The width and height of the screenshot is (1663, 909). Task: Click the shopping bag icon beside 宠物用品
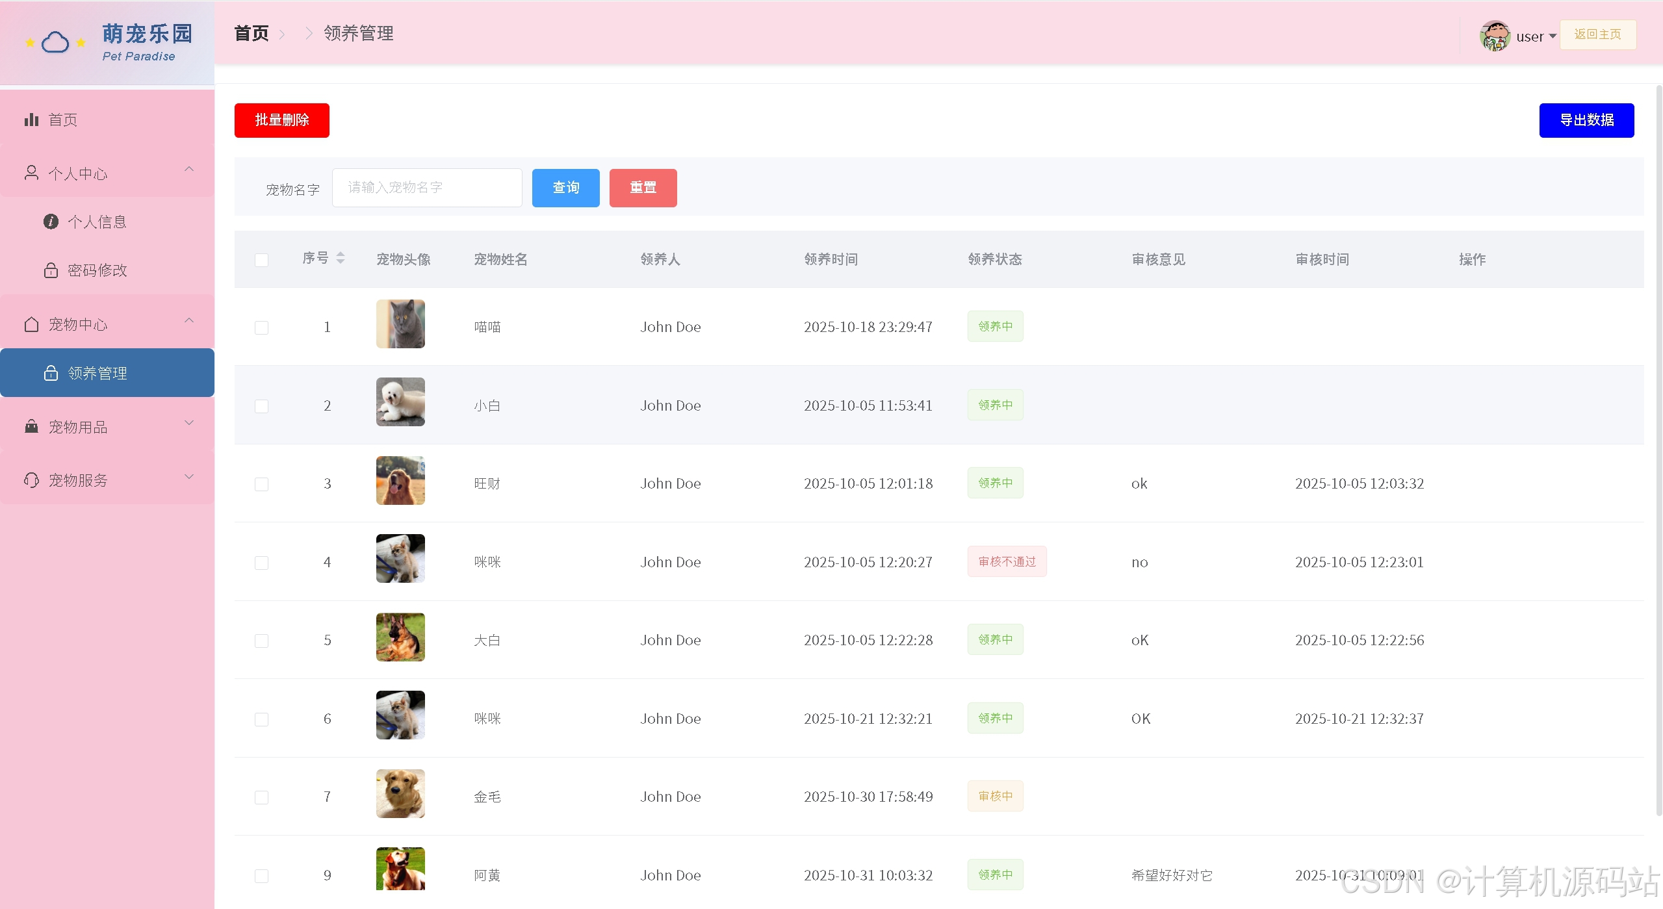tap(31, 426)
